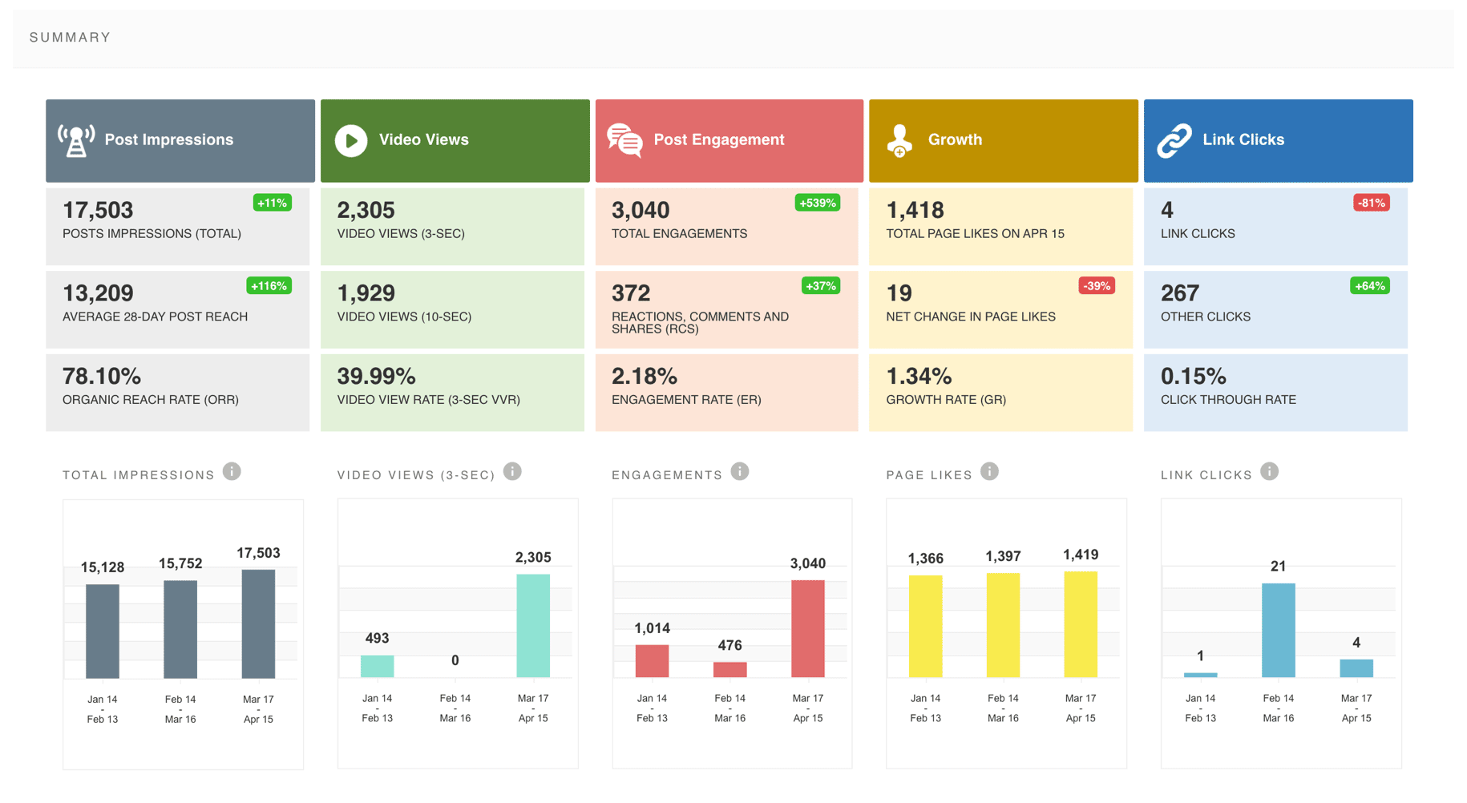Screen dimensions: 1467x803
Task: Open the Link Clicks chart info icon
Action: coord(1270,471)
